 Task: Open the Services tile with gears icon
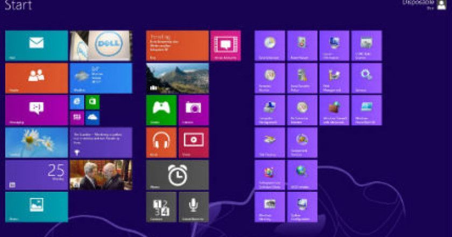366,78
